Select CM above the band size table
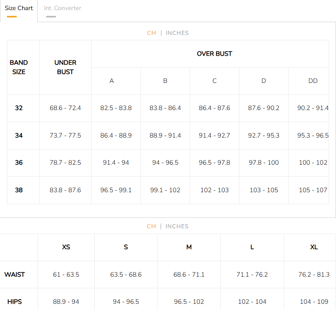Viewport: 336px width, 310px height. 151,33
